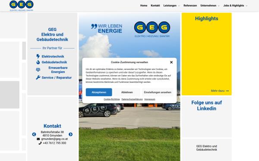Expand the Unternehmen dropdown chevron
Screen dimensions: 259x161
(x=219, y=6)
